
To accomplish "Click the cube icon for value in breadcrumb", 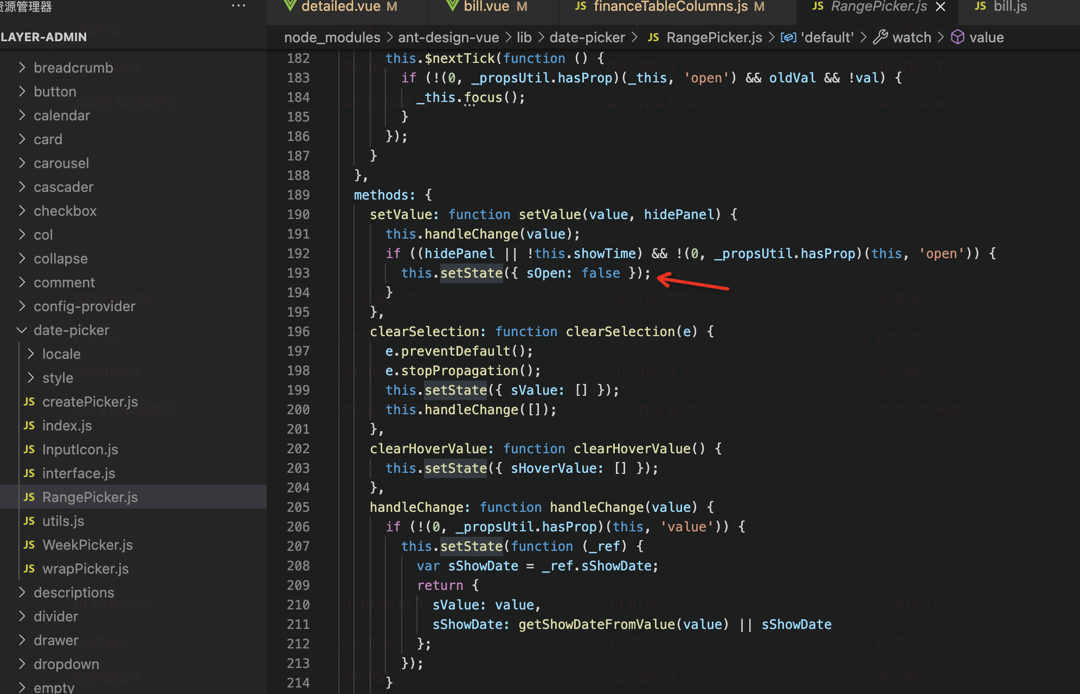I will click(958, 37).
